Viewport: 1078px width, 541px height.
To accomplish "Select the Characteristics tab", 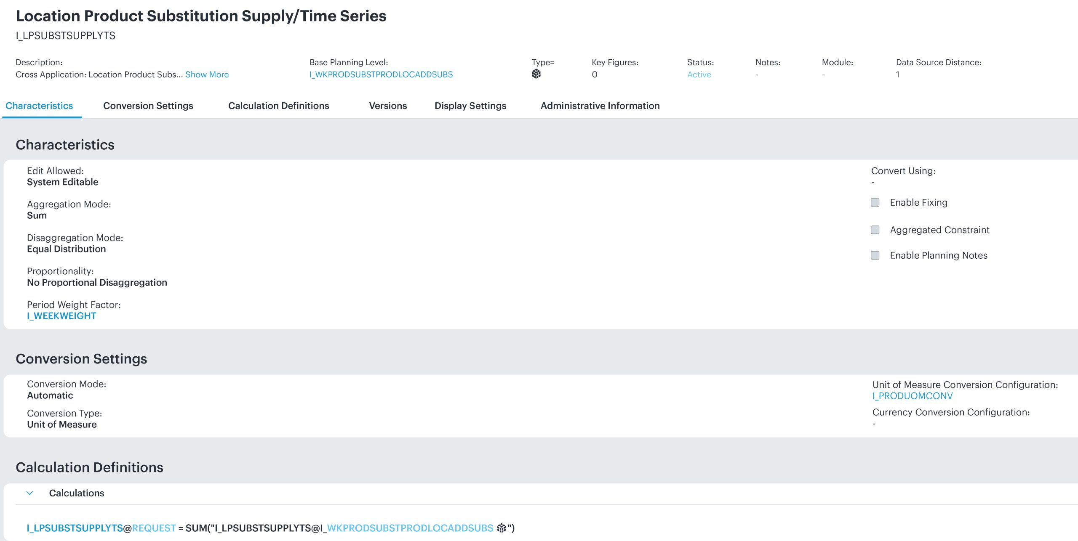I will pos(39,106).
